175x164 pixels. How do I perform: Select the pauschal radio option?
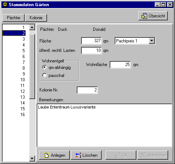[x=44, y=75]
